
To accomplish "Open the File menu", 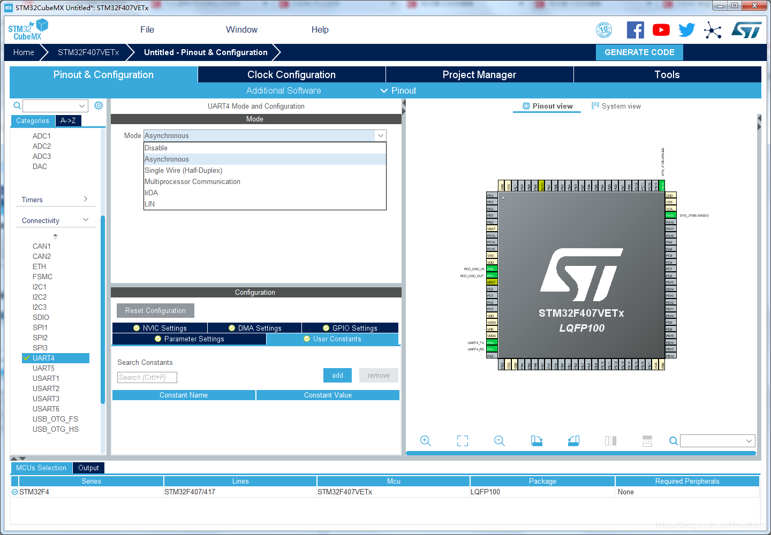I will (147, 29).
